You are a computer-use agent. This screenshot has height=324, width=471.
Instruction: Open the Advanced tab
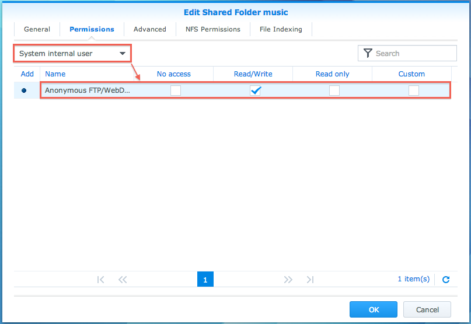pyautogui.click(x=150, y=29)
